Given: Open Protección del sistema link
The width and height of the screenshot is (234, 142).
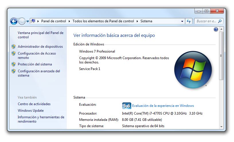Looking at the screenshot, I should [x=35, y=64].
